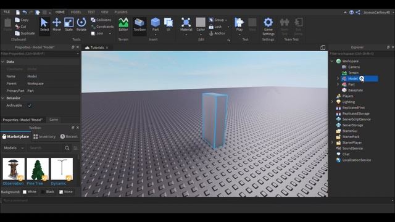Open the Help question mark icon

351,12
